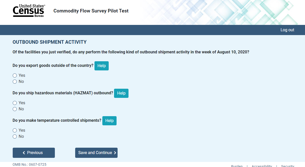Open the Burden footer link
Screen dimensions: 305x167
[237, 166]
